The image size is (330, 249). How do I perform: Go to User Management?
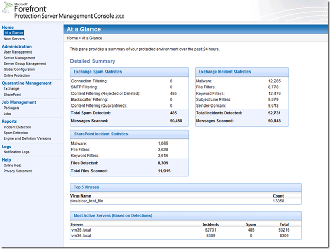pos(17,52)
